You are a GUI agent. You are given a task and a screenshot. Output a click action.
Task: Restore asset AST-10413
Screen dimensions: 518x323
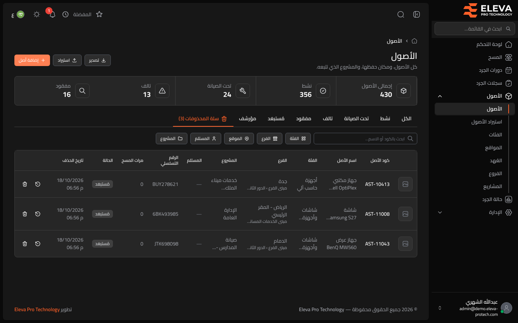[38, 184]
